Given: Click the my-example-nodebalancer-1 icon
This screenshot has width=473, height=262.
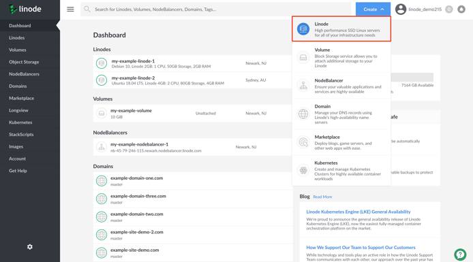Looking at the screenshot, I should pyautogui.click(x=102, y=147).
